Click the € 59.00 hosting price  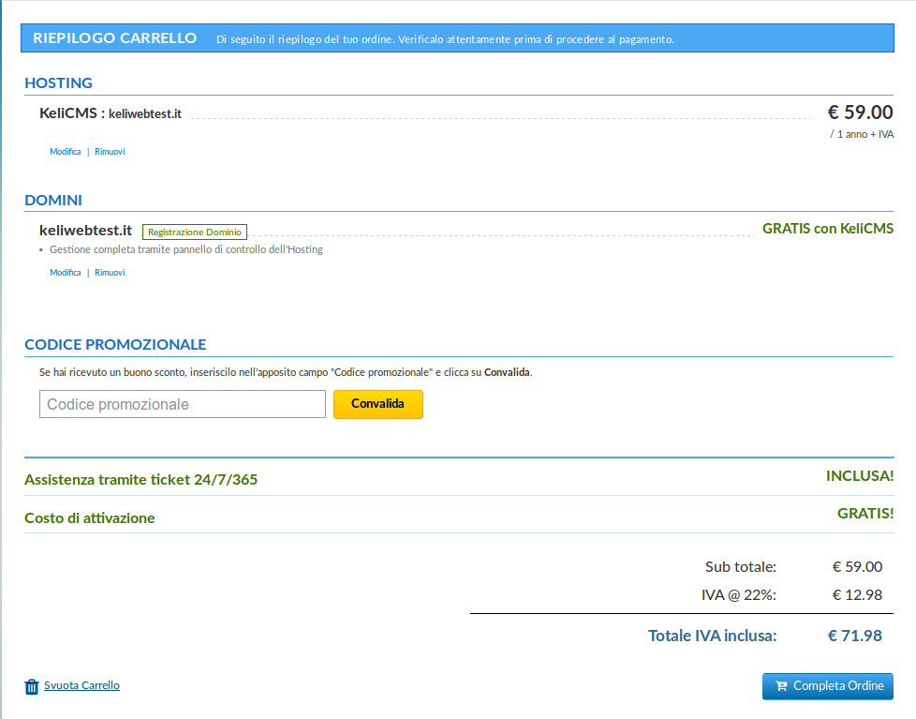860,112
